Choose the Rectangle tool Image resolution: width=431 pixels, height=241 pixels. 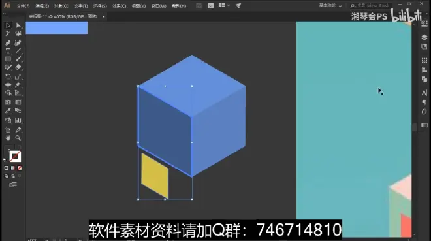pyautogui.click(x=8, y=59)
